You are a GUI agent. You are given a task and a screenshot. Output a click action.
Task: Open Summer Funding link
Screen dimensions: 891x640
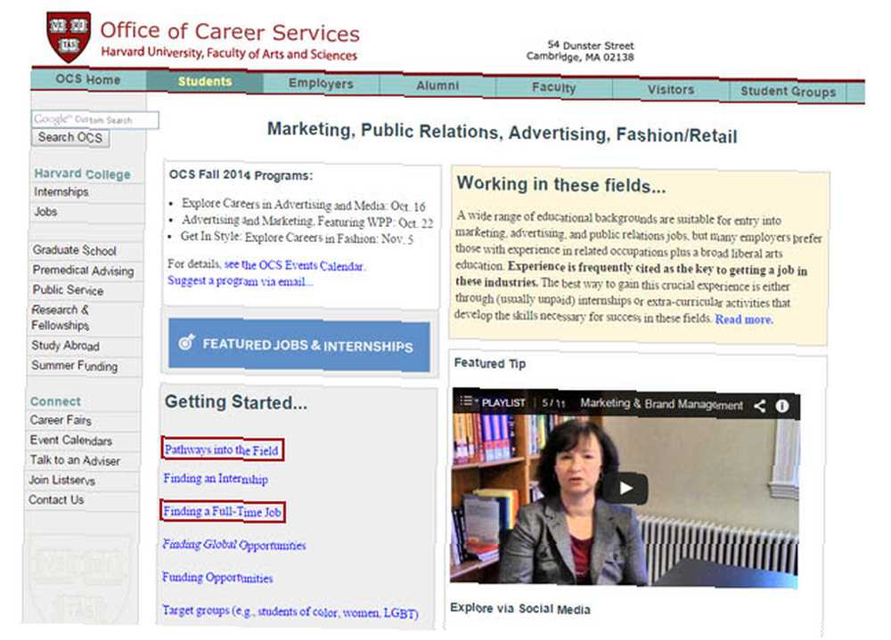(75, 366)
